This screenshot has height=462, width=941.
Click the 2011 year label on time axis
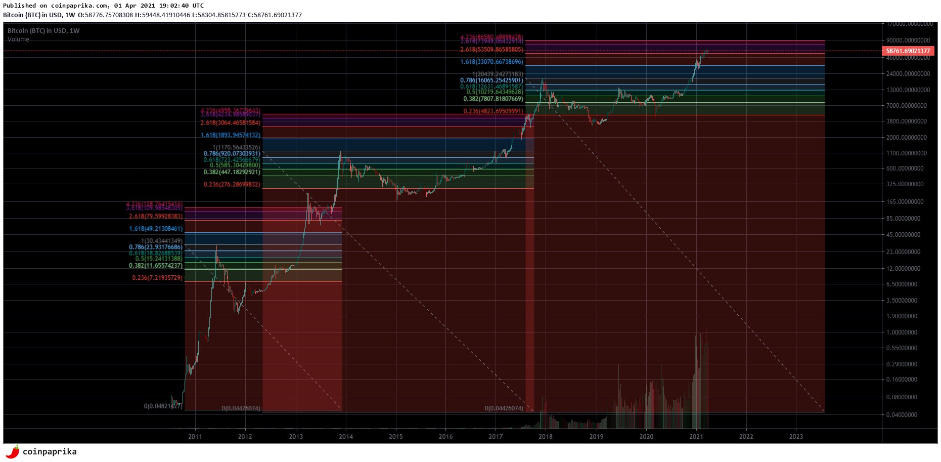point(195,437)
